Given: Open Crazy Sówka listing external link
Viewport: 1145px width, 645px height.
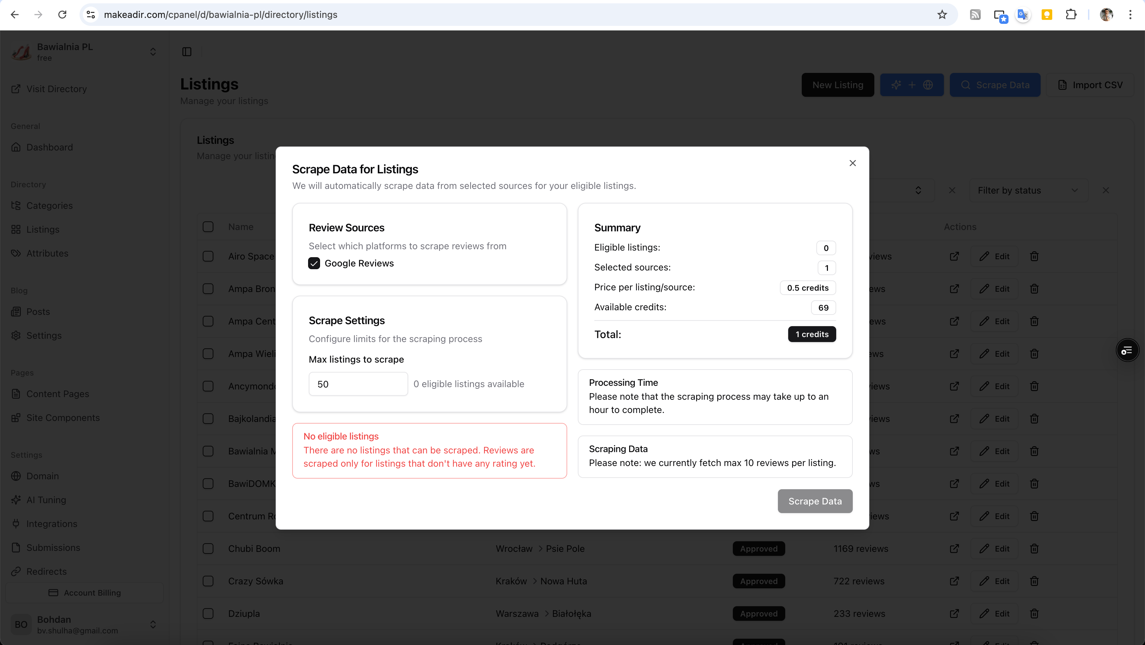Looking at the screenshot, I should (x=954, y=581).
